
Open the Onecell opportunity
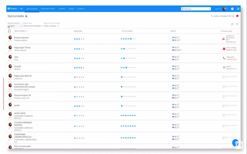tap(17, 66)
